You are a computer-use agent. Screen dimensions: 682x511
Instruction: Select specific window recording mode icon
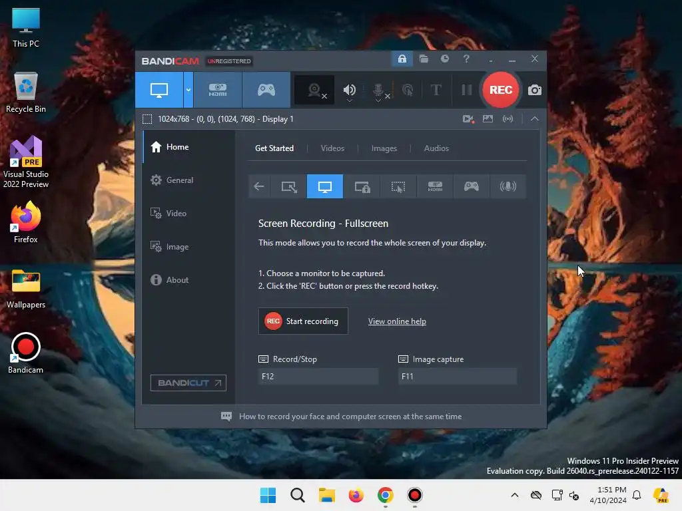coord(362,186)
